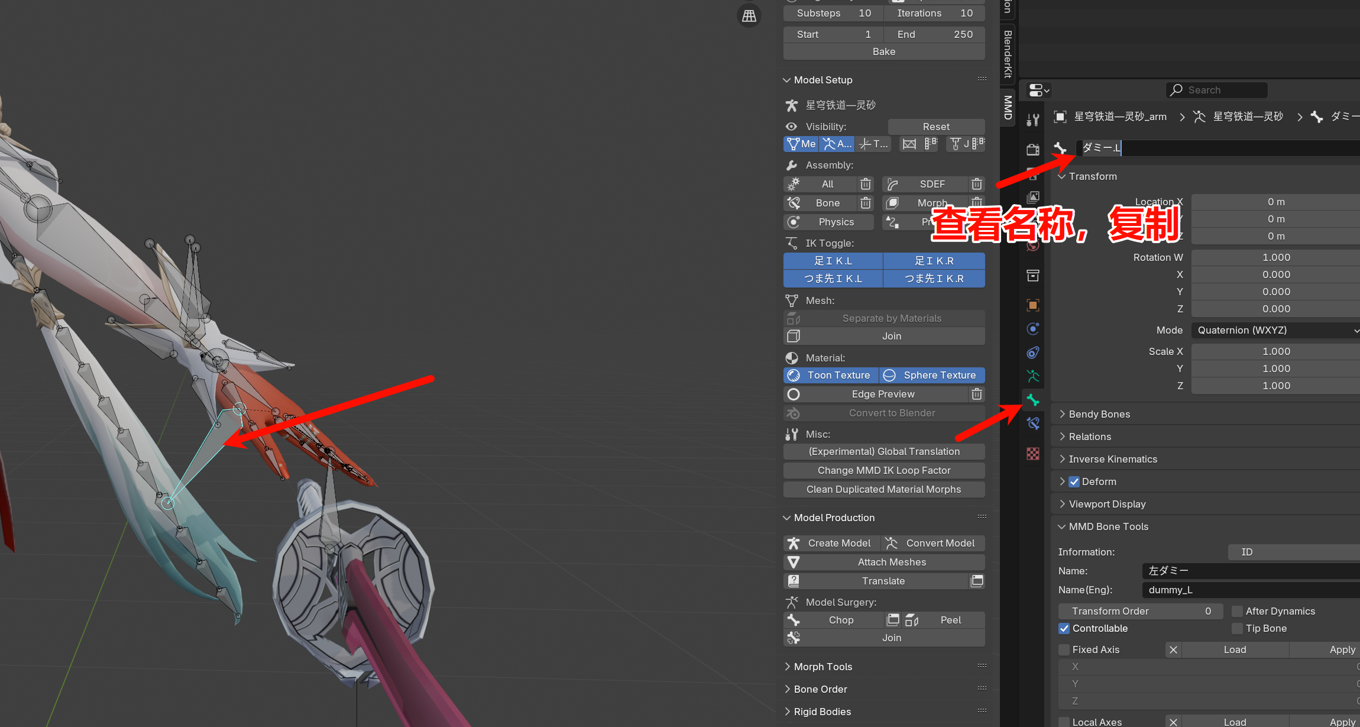The width and height of the screenshot is (1360, 727).
Task: Open the Object Constraints properties tab
Action: click(x=1033, y=353)
